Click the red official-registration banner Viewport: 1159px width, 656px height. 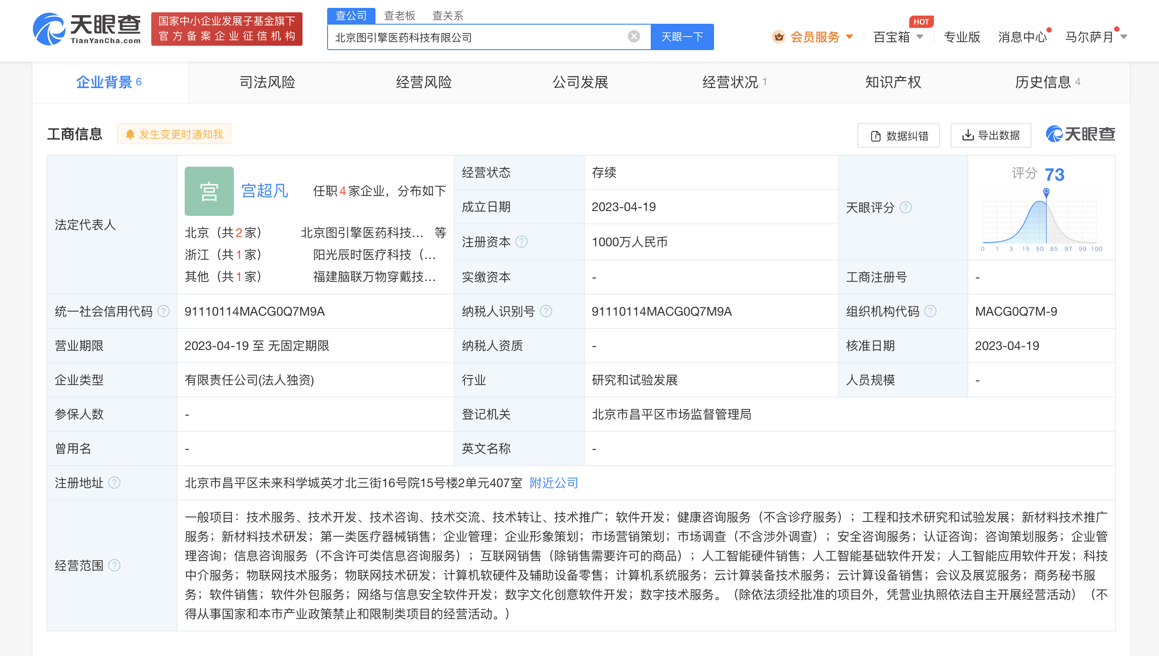tap(226, 29)
